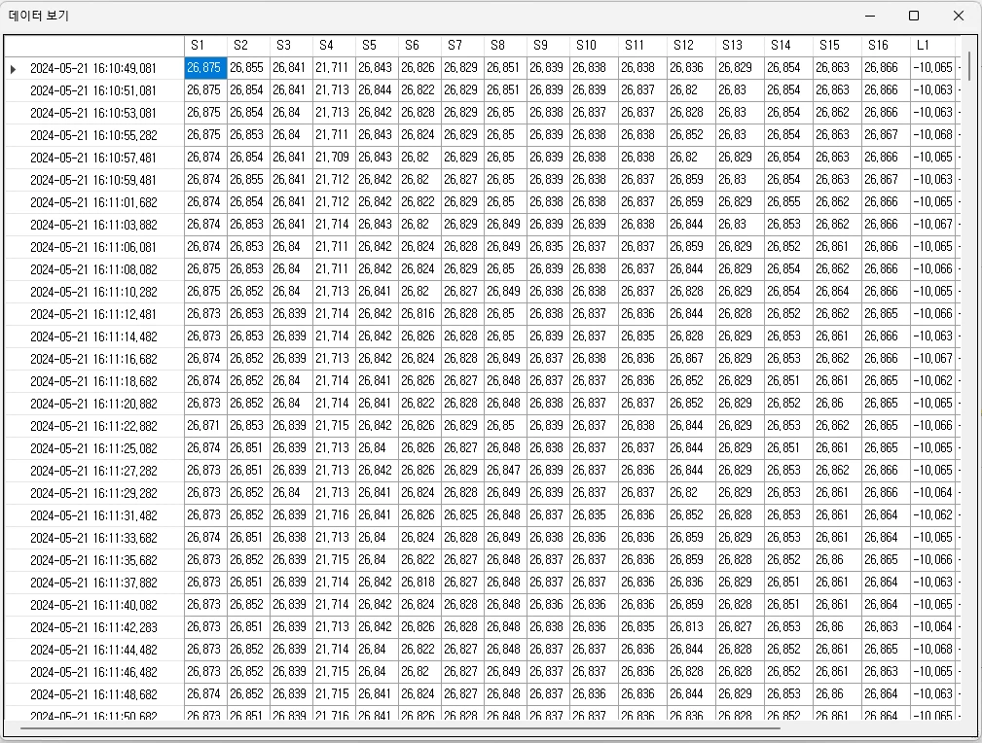
Task: Select timestamp 2024-05-21 16:11:25,082
Action: (x=93, y=448)
